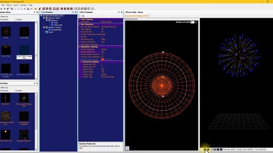Viewport: 273px width, 153px height.
Task: Click the Effects Library scrollbar up arrow
Action: tap(36, 94)
